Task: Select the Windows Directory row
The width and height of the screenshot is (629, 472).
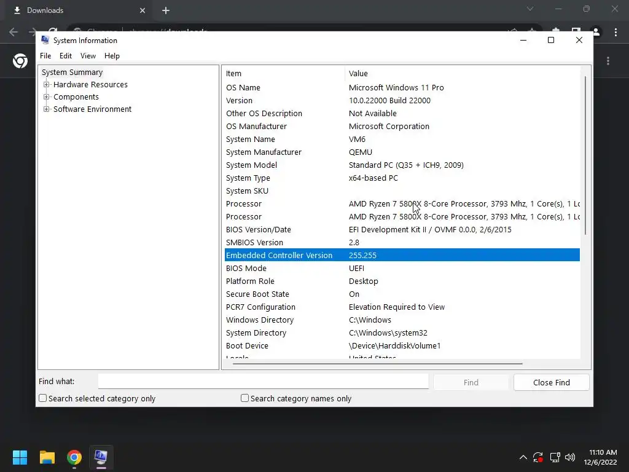Action: [x=402, y=320]
